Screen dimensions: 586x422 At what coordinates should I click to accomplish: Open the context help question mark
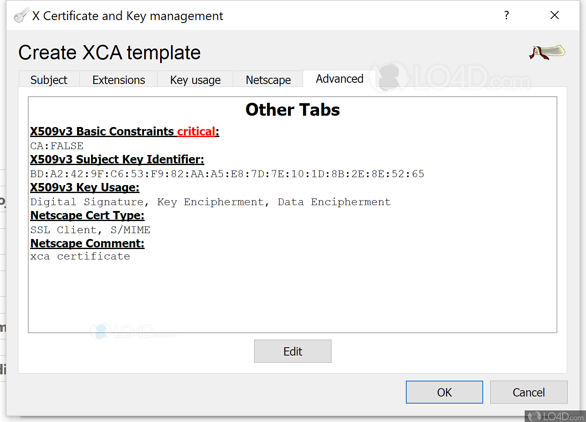[x=506, y=15]
